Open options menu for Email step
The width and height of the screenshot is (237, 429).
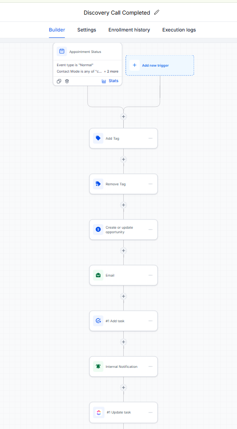point(151,275)
